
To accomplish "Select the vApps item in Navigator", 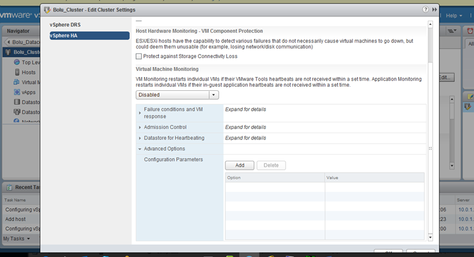I will coord(29,92).
